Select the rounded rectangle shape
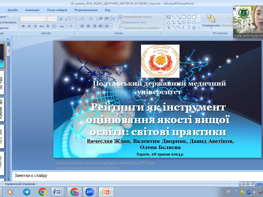263x197 pixels. [x=194, y=17]
